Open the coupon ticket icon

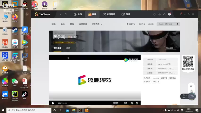(191, 91)
